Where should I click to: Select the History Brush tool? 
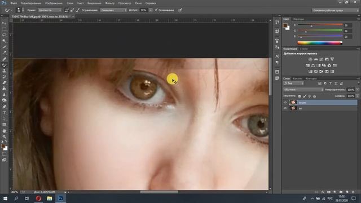click(4, 77)
